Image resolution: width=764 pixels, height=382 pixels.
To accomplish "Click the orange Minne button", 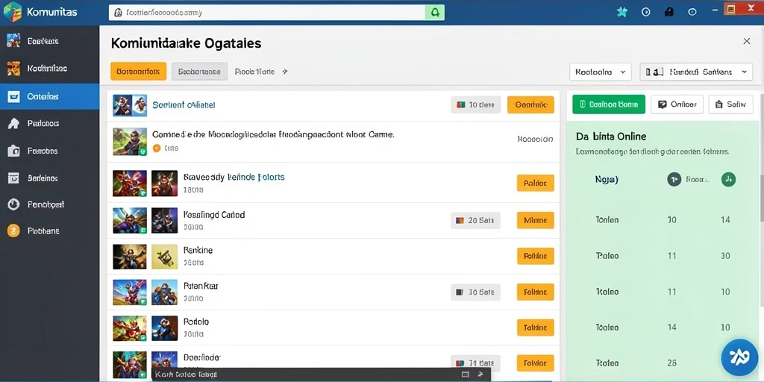I will pyautogui.click(x=535, y=220).
